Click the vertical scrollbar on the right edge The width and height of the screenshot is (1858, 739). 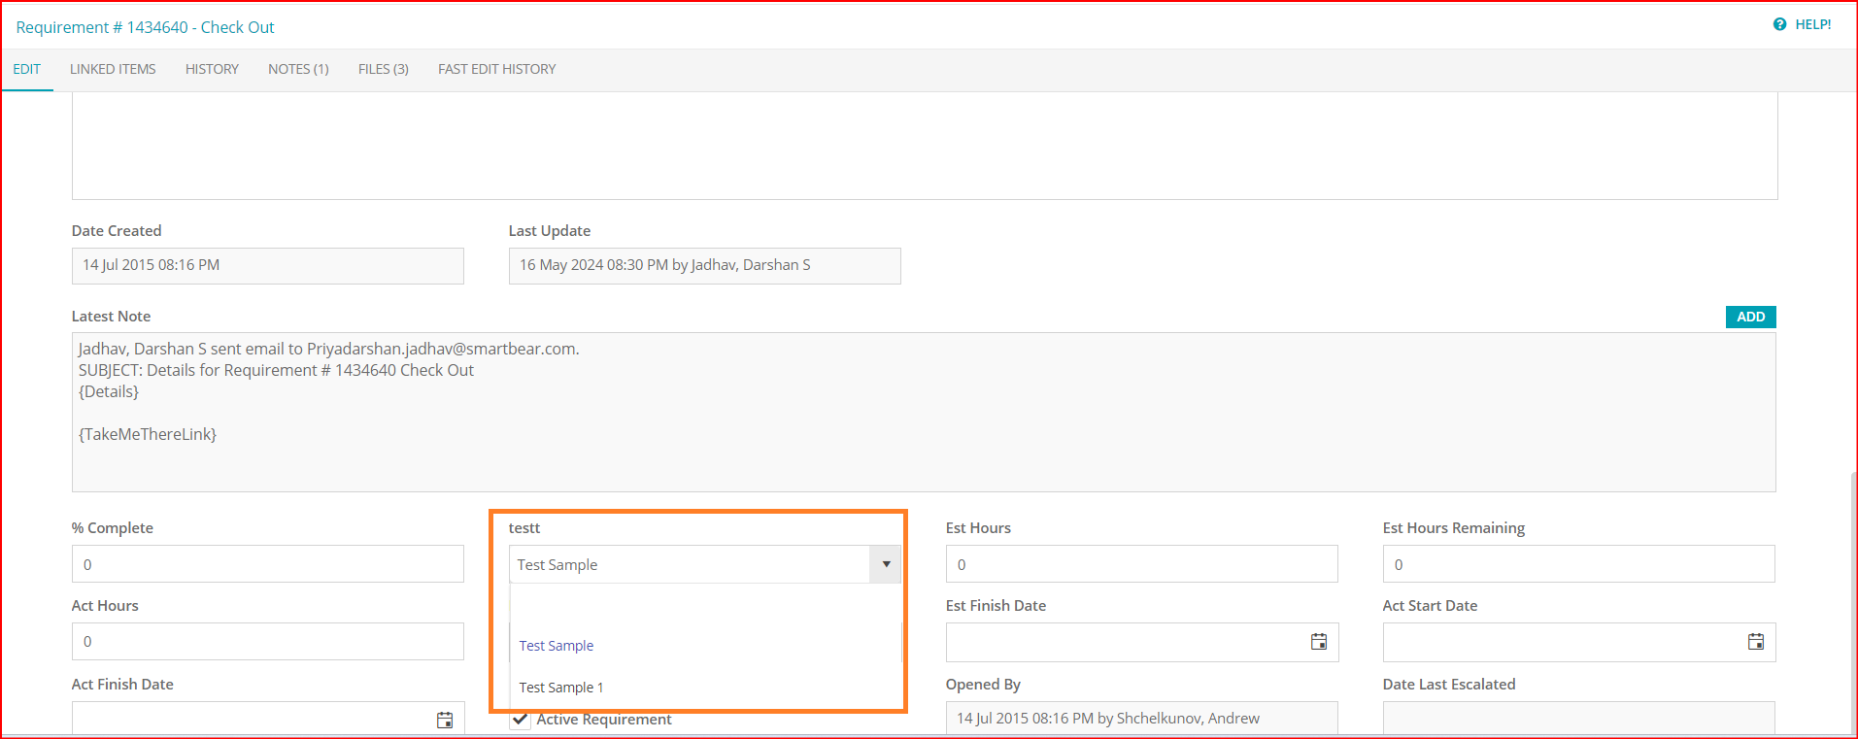click(x=1853, y=602)
